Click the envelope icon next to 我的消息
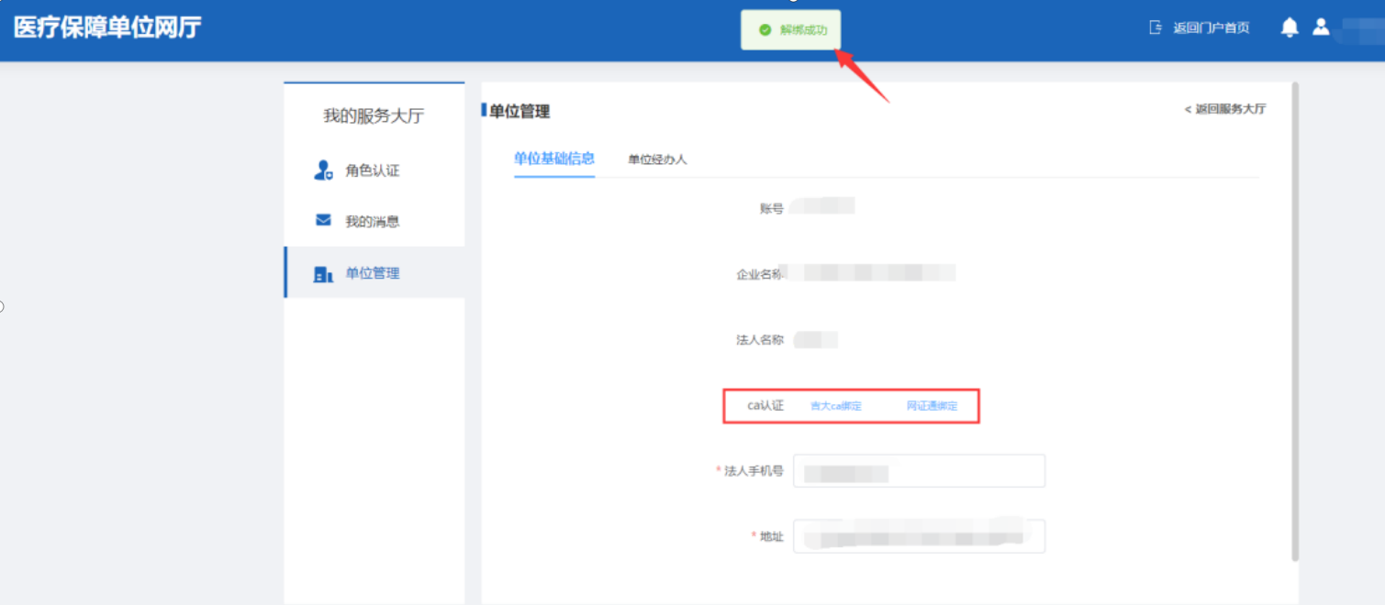This screenshot has height=605, width=1385. 323,221
